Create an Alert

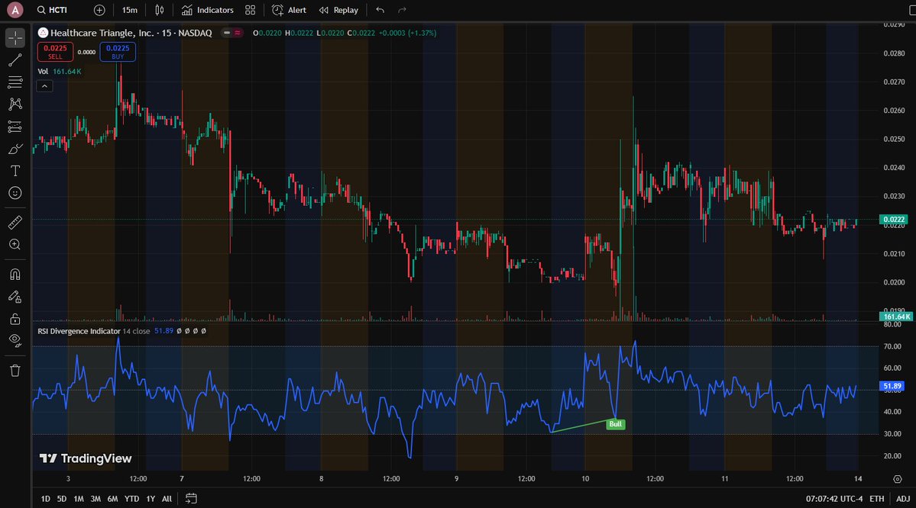[x=290, y=10]
